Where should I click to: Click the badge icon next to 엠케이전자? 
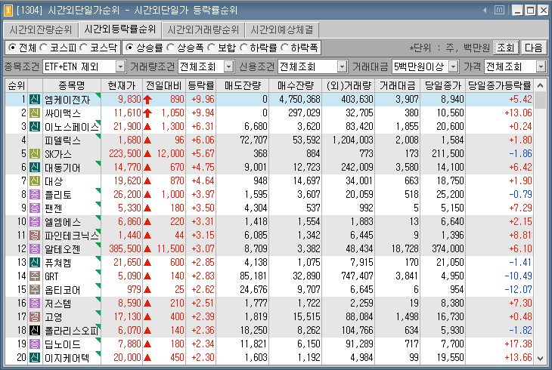(35, 99)
